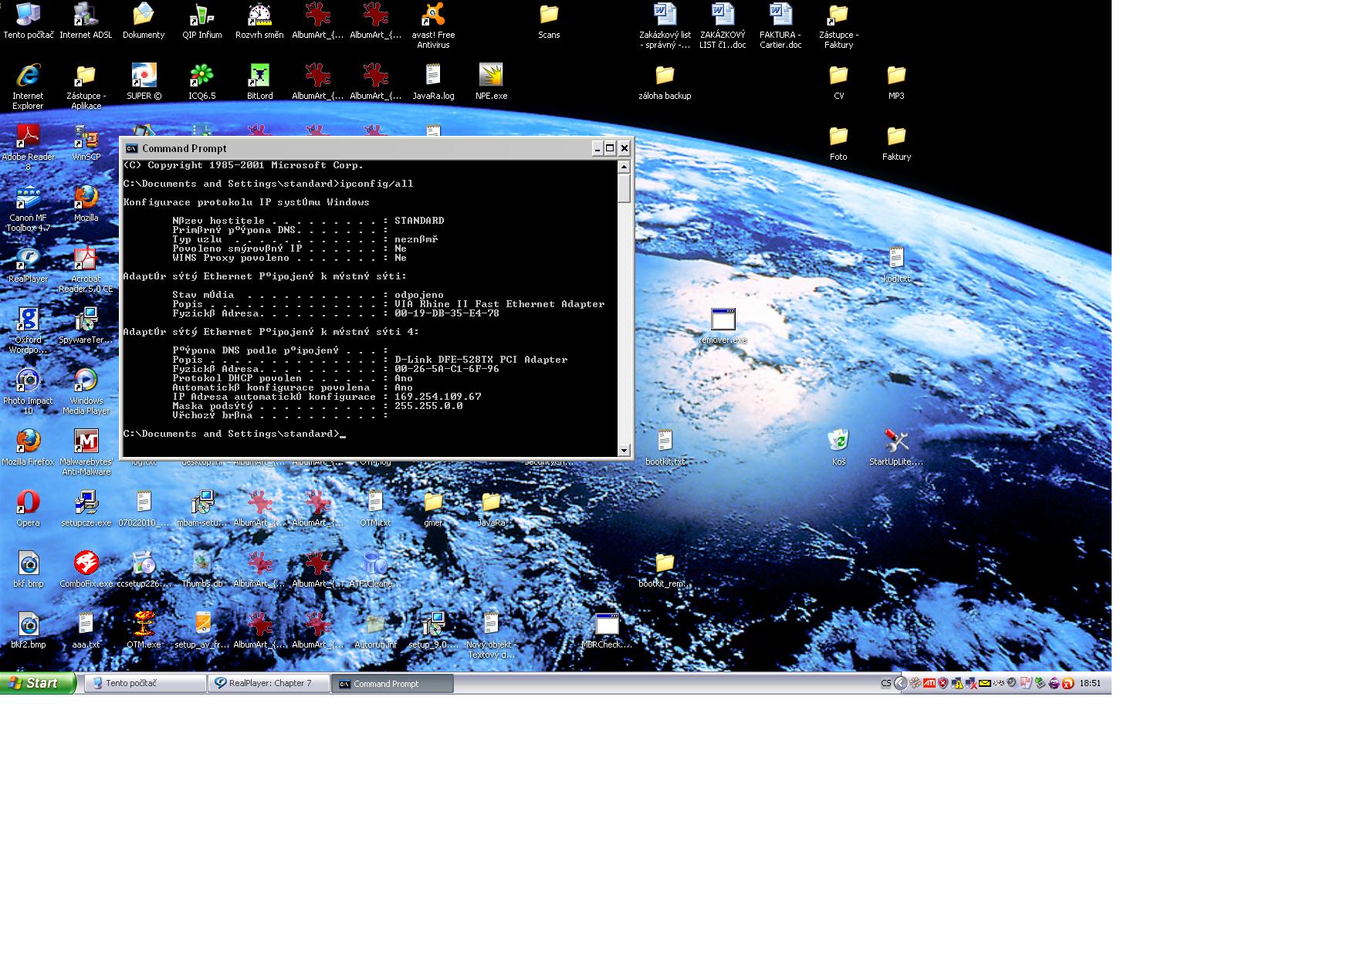Open the BitLord desktop icon

click(259, 76)
